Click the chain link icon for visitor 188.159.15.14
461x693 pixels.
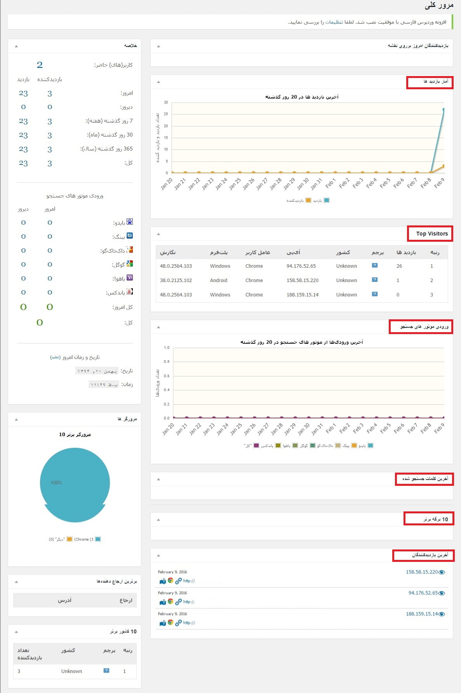[x=178, y=623]
